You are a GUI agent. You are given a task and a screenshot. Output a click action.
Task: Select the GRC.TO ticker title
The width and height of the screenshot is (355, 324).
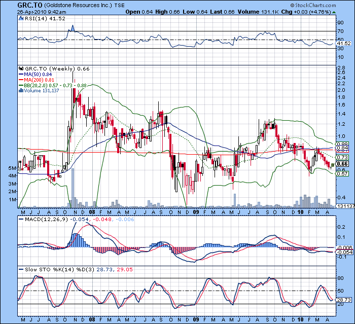pos(29,5)
